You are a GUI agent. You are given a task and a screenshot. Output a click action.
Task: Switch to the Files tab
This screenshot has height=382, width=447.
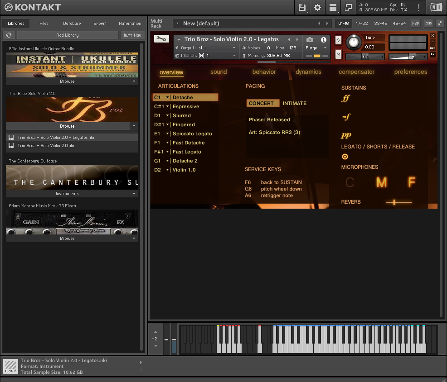tap(44, 24)
